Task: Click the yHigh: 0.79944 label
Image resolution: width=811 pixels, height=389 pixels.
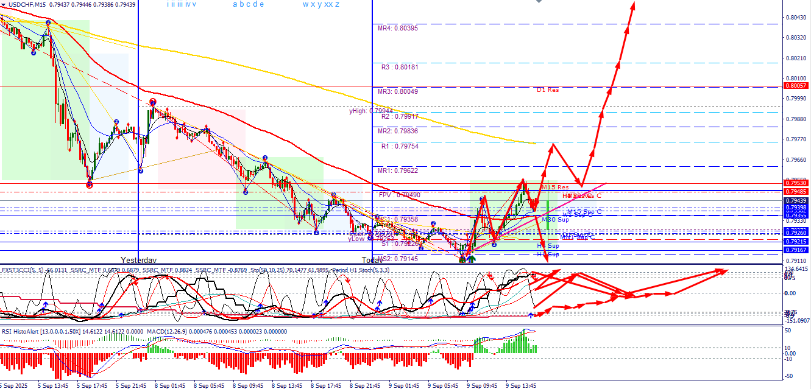Action: pos(370,111)
